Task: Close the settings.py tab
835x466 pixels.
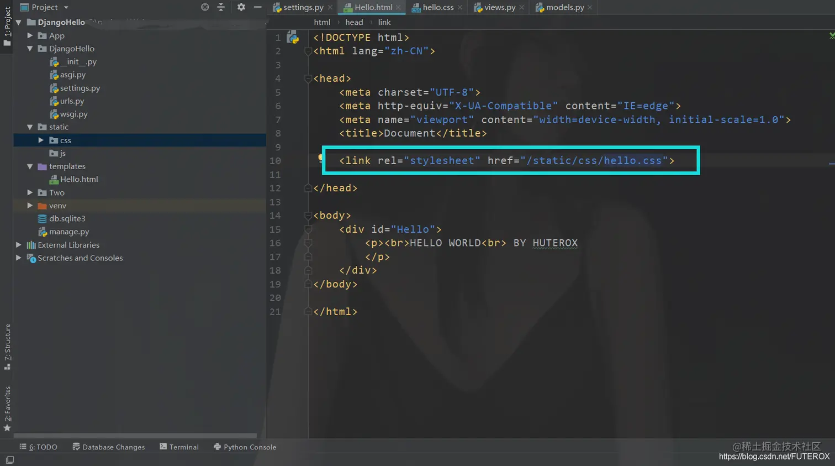Action: [330, 7]
